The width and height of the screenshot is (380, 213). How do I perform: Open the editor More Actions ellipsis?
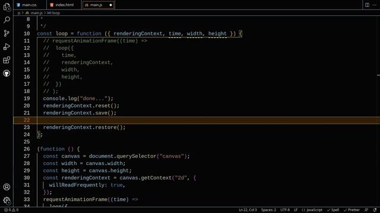coord(375,5)
